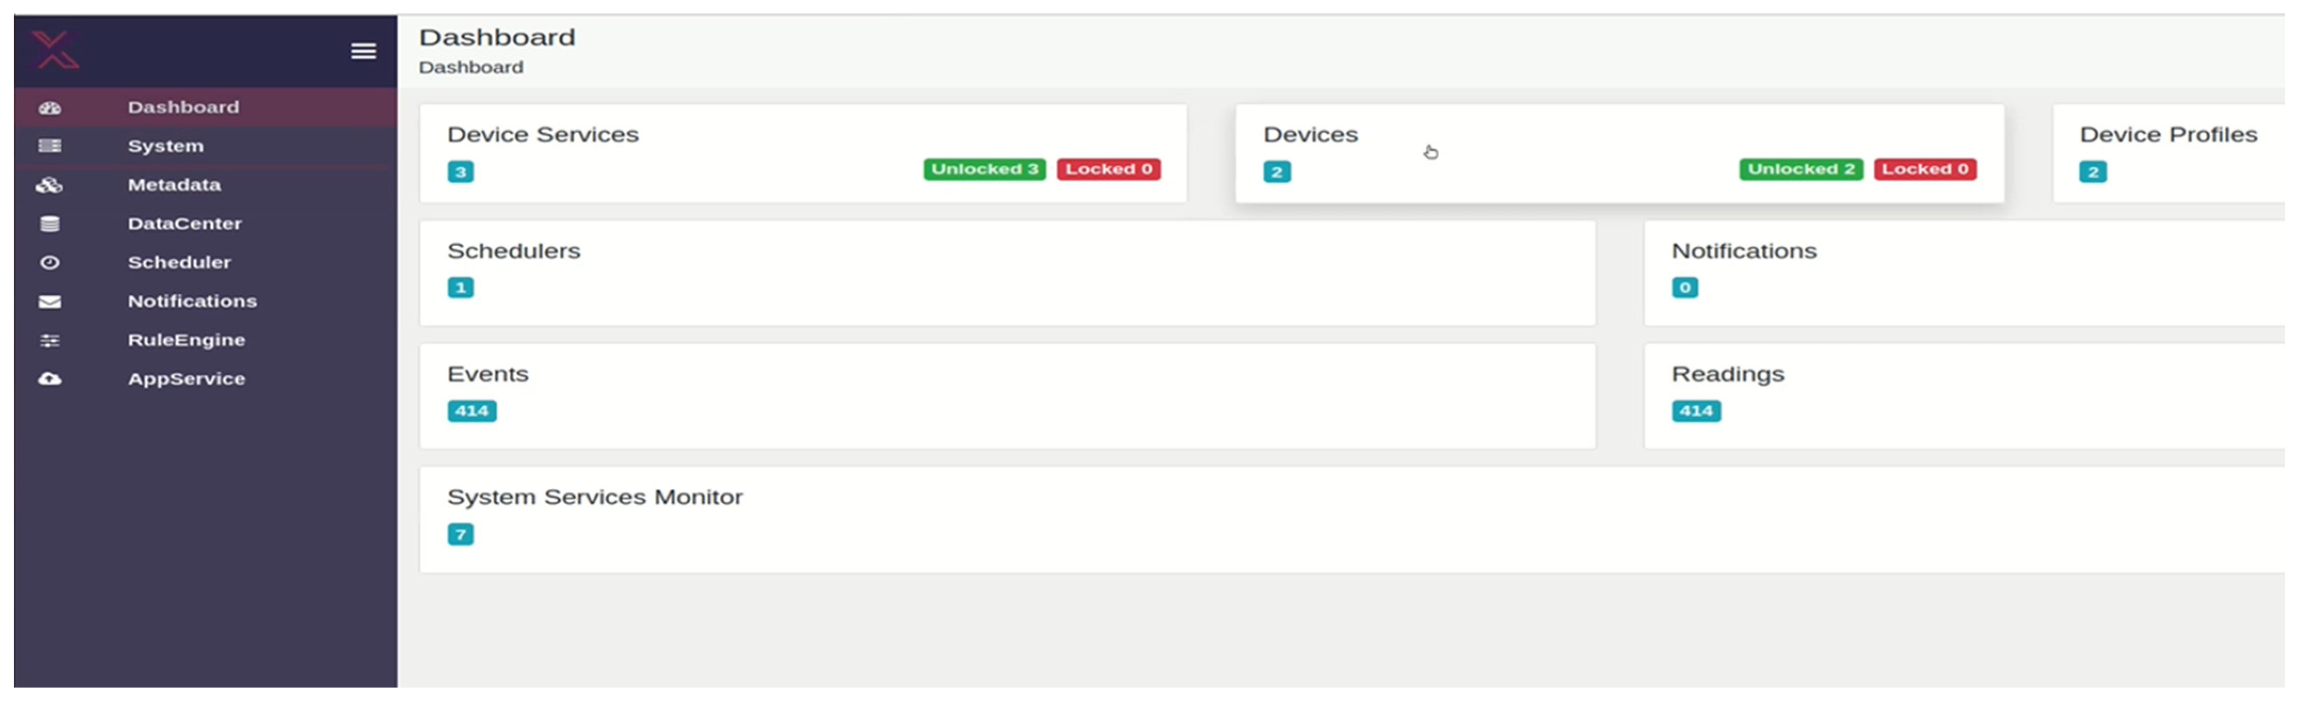Click the DataCenter database icon
This screenshot has width=2303, height=703.
pos(50,224)
